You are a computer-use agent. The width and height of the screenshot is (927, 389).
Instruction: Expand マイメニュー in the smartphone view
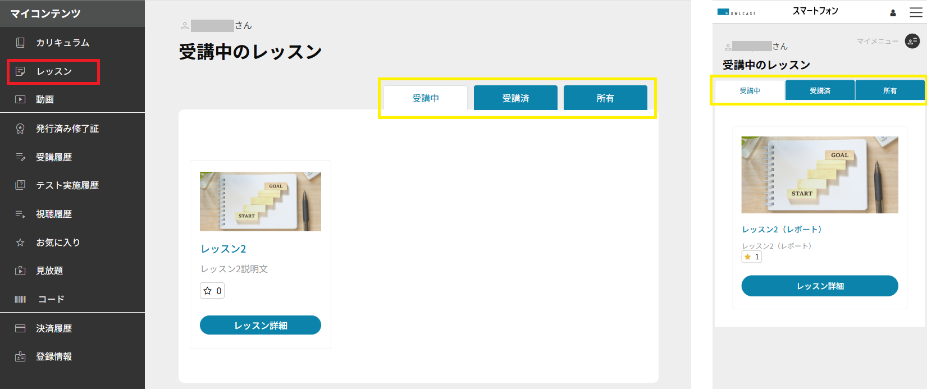(x=912, y=41)
